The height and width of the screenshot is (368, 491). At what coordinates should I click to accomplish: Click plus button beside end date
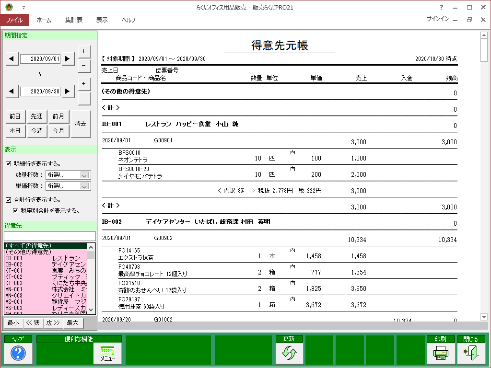pos(84,83)
